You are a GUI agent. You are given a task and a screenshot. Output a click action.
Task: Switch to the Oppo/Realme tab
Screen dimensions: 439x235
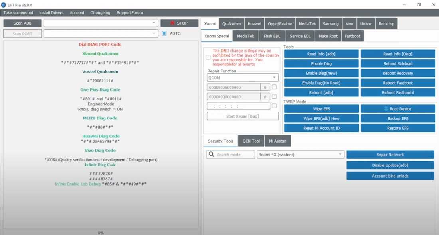pos(280,24)
